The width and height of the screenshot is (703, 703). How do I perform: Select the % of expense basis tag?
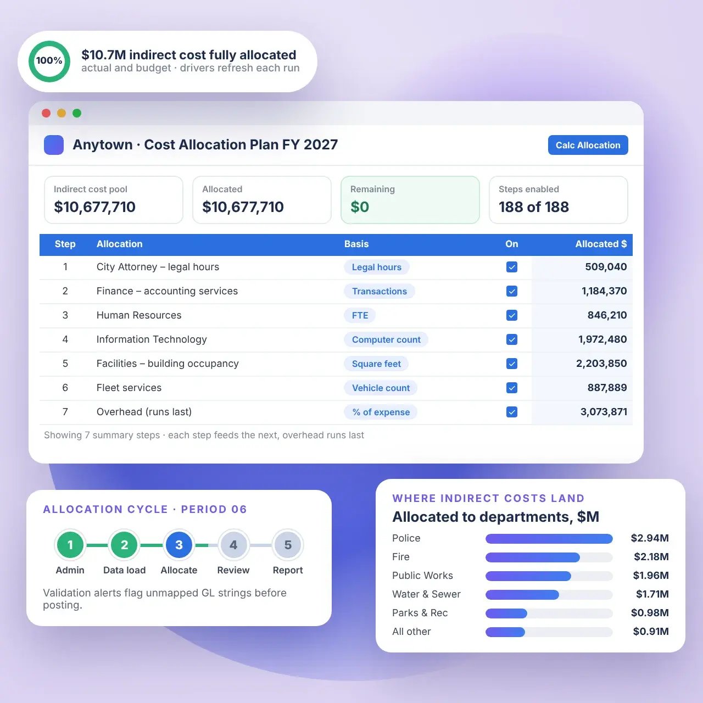point(381,412)
